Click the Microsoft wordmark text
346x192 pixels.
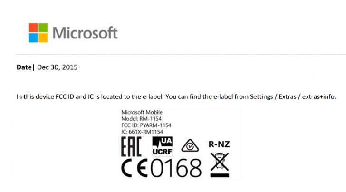click(x=85, y=33)
